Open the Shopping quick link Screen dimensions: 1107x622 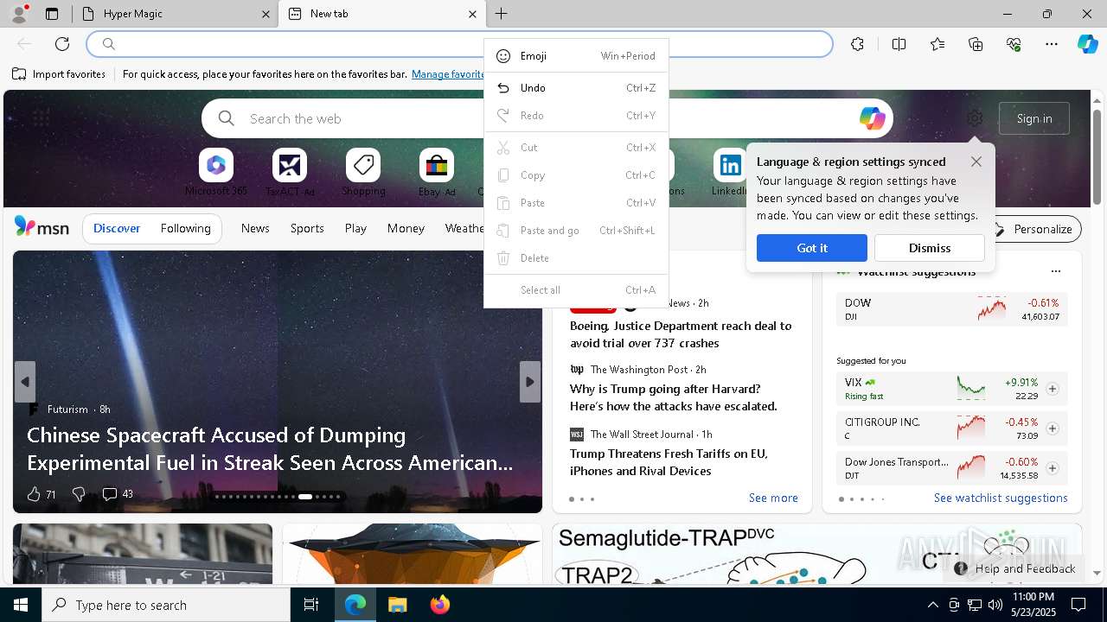tap(363, 172)
